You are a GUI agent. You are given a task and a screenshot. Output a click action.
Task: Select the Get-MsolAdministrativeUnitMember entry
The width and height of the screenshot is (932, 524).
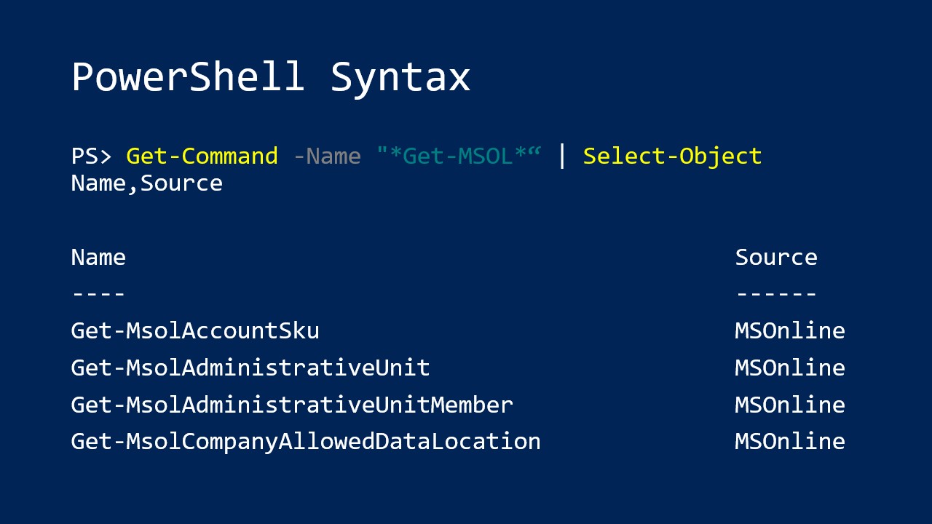pyautogui.click(x=292, y=405)
